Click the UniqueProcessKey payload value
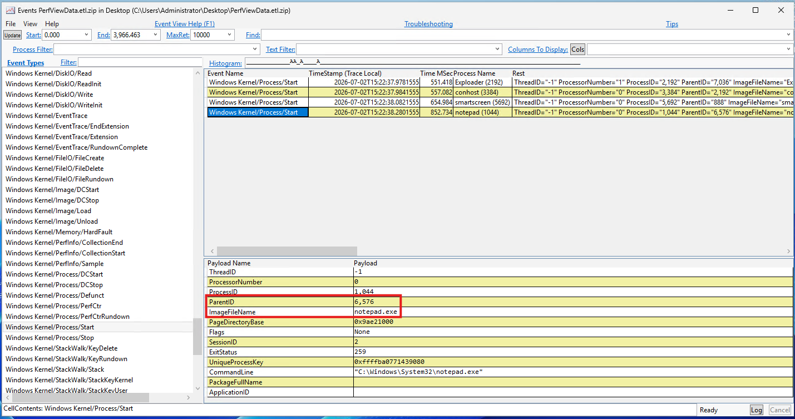Screen dimensions: 795x419 click(x=389, y=362)
